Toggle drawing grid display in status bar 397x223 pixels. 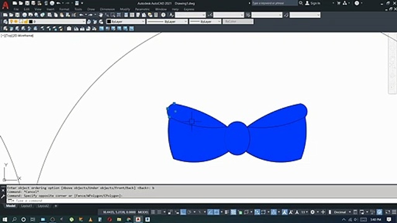pos(153,212)
